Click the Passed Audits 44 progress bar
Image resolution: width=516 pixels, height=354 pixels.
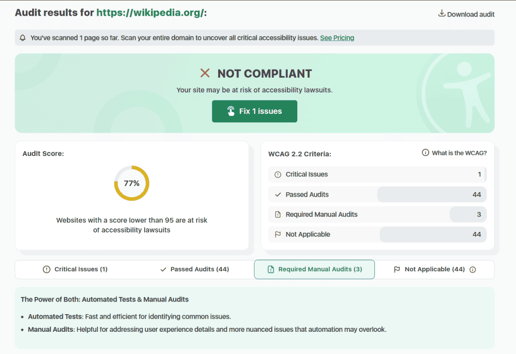click(x=432, y=195)
